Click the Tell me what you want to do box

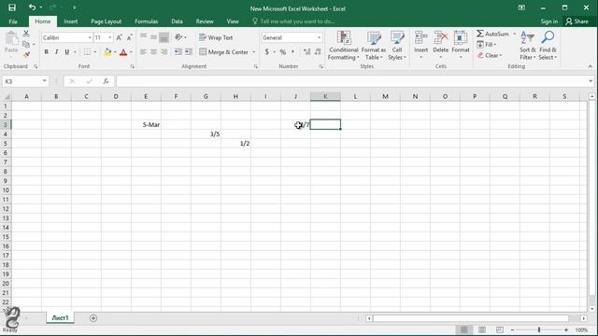(293, 21)
